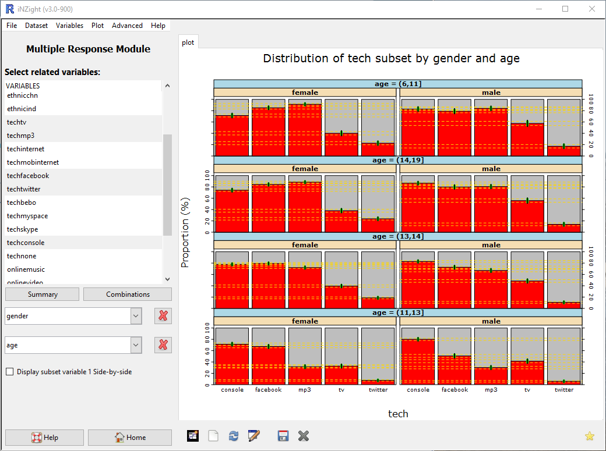This screenshot has height=451, width=606.
Task: Click the Summary button
Action: 42,294
